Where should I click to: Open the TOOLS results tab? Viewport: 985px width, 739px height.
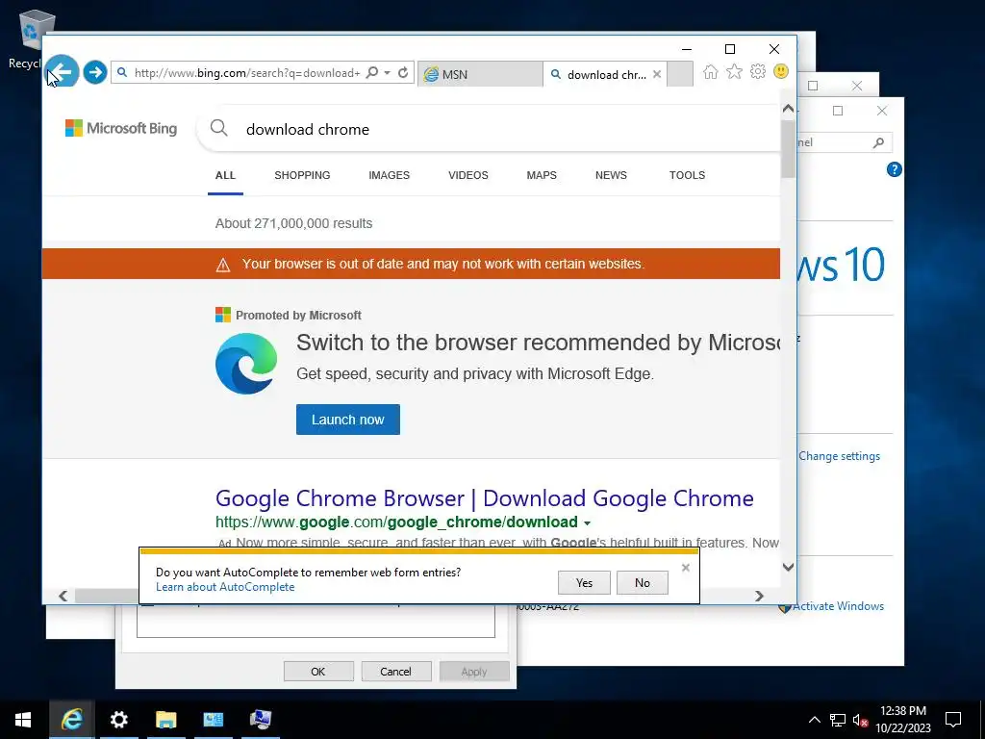coord(687,175)
